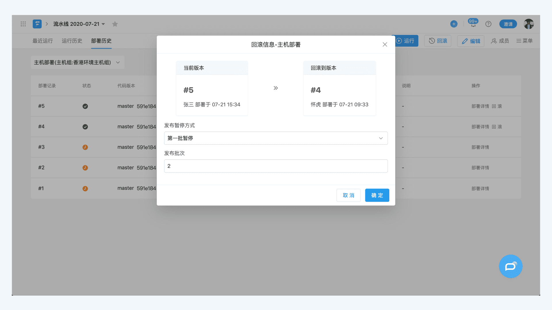552x310 pixels.
Task: Expand the 发布暂停方式 dropdown
Action: (276, 138)
